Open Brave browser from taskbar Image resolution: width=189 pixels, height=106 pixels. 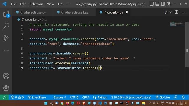coord(84,103)
